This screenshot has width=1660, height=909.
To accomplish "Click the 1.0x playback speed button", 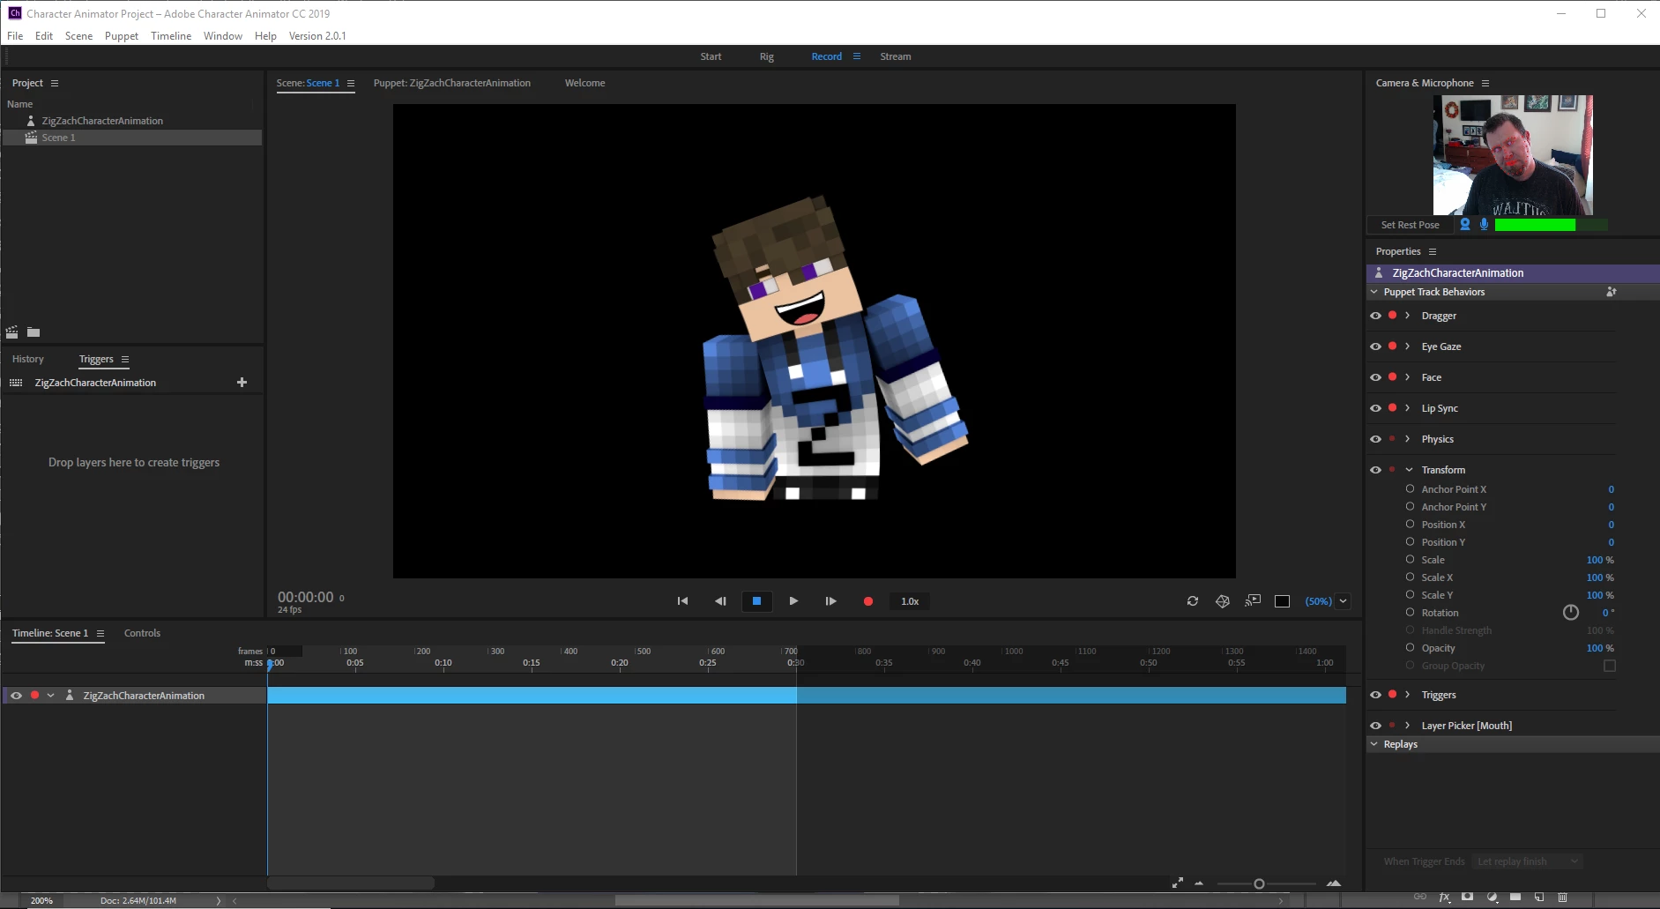I will (910, 601).
